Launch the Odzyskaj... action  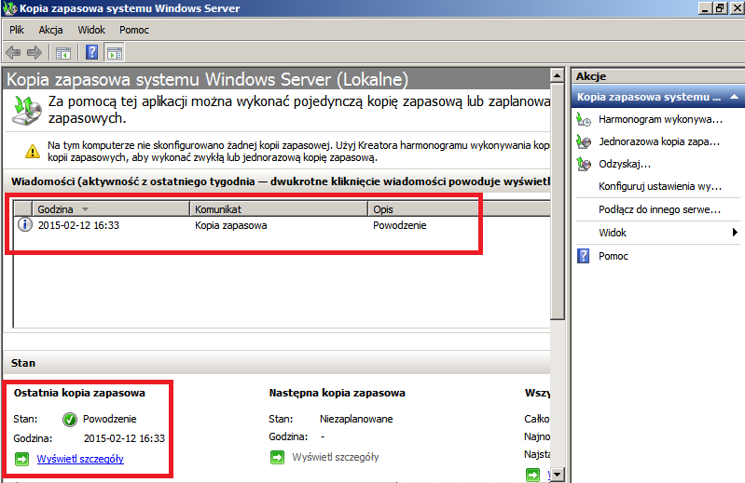[625, 164]
